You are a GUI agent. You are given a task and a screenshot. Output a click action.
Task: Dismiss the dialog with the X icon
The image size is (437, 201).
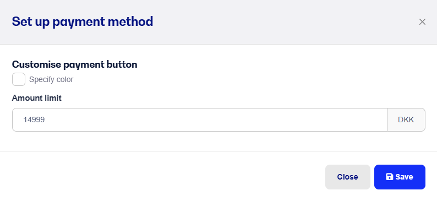tap(422, 21)
